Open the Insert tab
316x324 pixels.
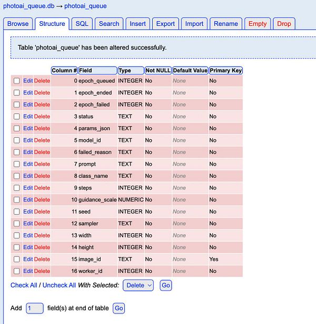coord(137,24)
